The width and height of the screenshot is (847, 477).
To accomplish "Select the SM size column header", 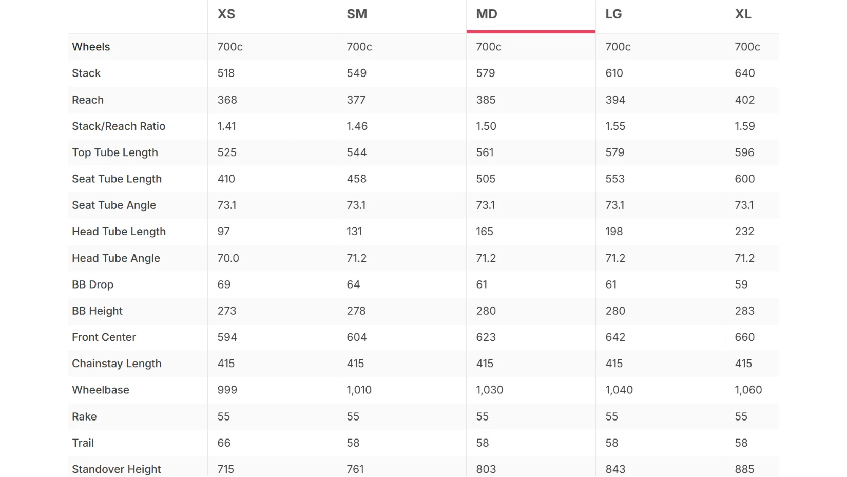I will tap(357, 14).
